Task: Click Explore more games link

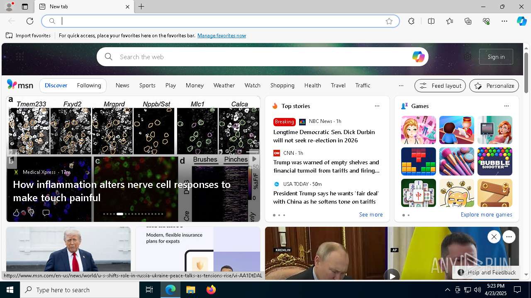Action: (x=486, y=214)
